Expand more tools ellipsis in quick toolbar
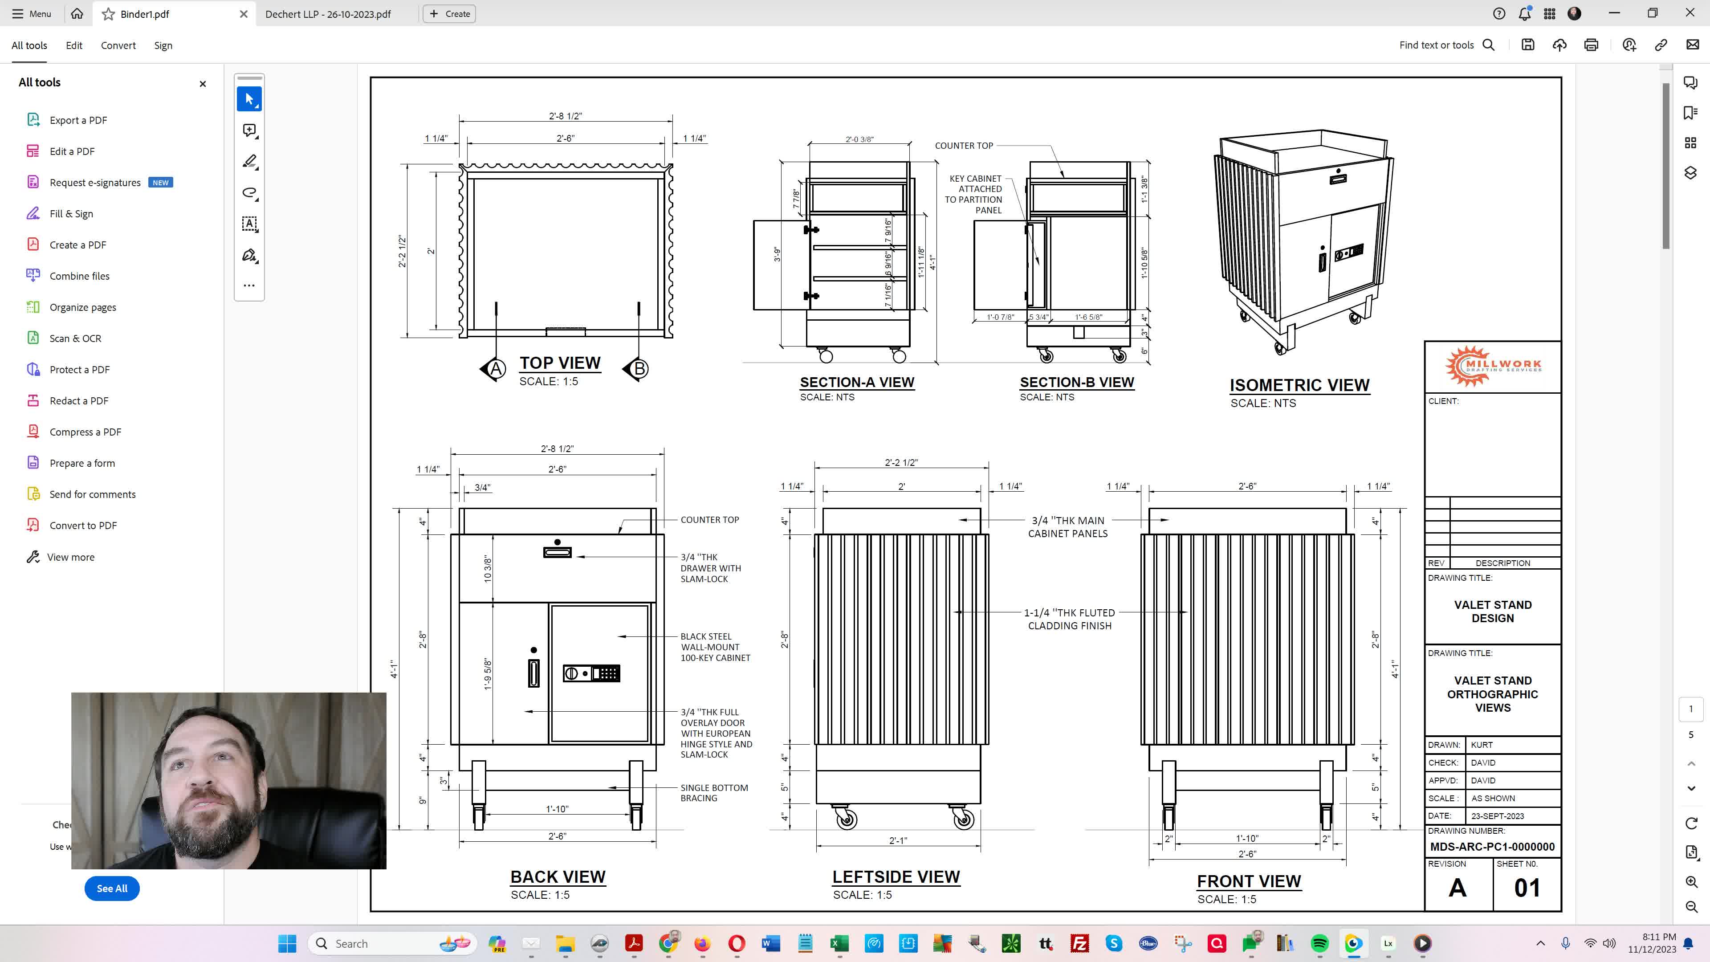 [x=249, y=285]
